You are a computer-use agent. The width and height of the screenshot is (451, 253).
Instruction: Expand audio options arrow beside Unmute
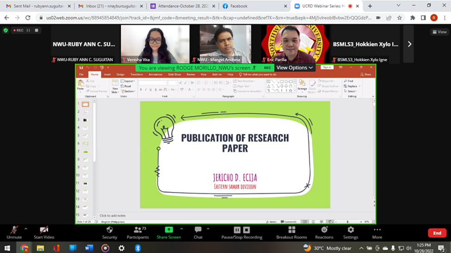[25, 228]
